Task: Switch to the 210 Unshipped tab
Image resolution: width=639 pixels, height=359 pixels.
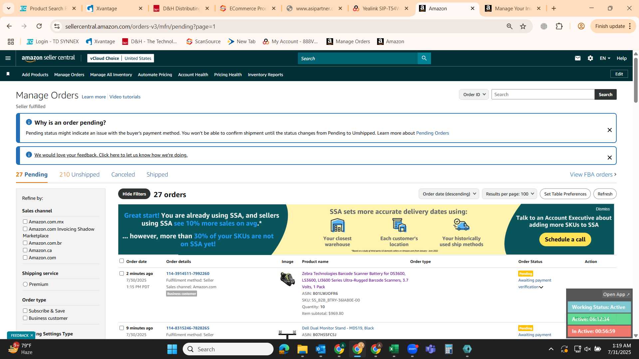Action: click(x=79, y=175)
